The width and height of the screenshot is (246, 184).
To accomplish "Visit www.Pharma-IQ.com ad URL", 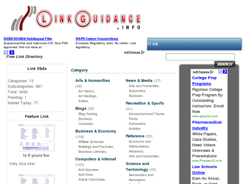I will click(x=207, y=161).
